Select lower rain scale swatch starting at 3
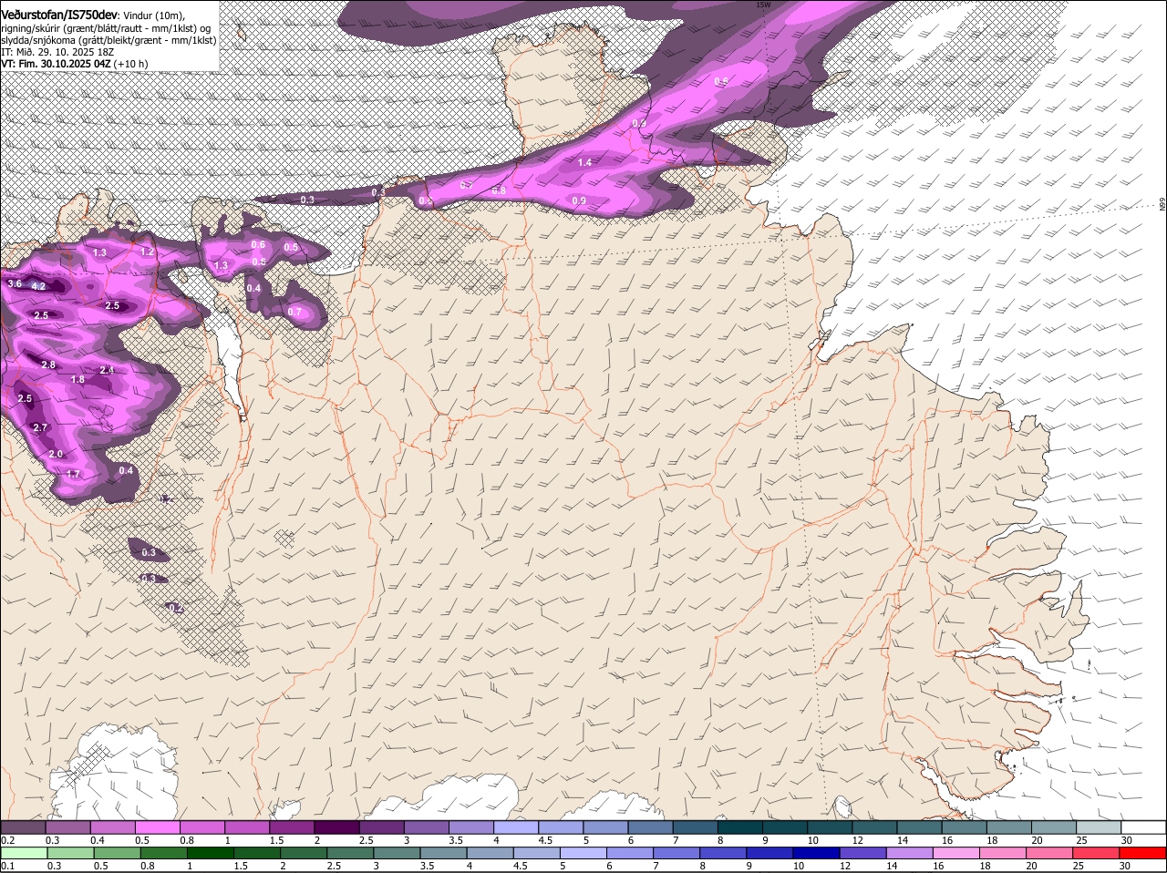The height and width of the screenshot is (873, 1167). click(x=397, y=853)
